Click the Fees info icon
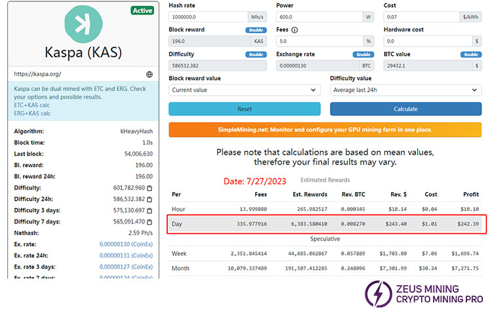 pos(295,30)
